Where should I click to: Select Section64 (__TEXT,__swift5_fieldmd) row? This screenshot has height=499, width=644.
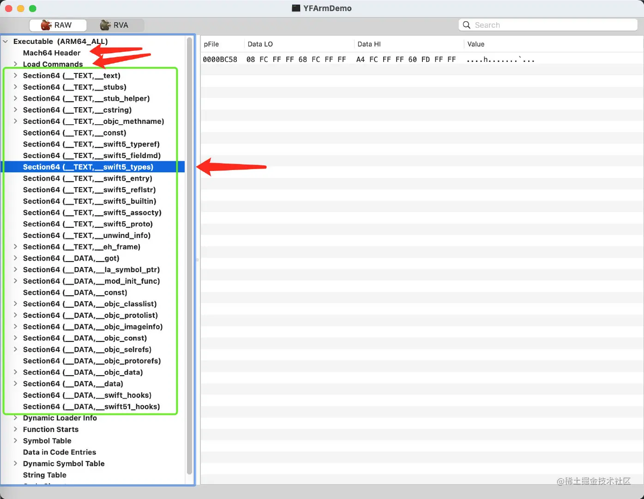click(x=93, y=155)
